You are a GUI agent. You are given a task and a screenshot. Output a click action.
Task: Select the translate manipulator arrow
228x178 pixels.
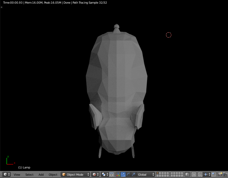[123, 174]
